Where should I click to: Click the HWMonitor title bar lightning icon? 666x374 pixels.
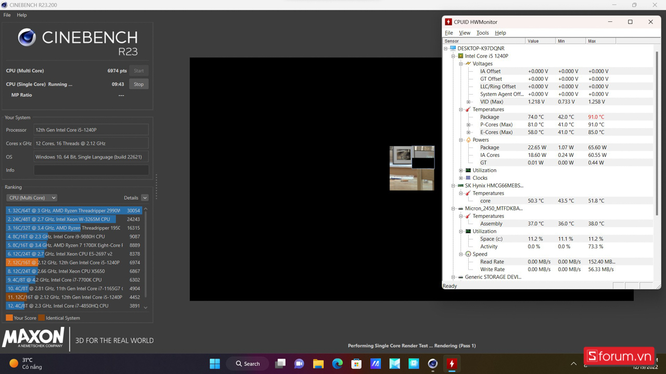coord(449,22)
